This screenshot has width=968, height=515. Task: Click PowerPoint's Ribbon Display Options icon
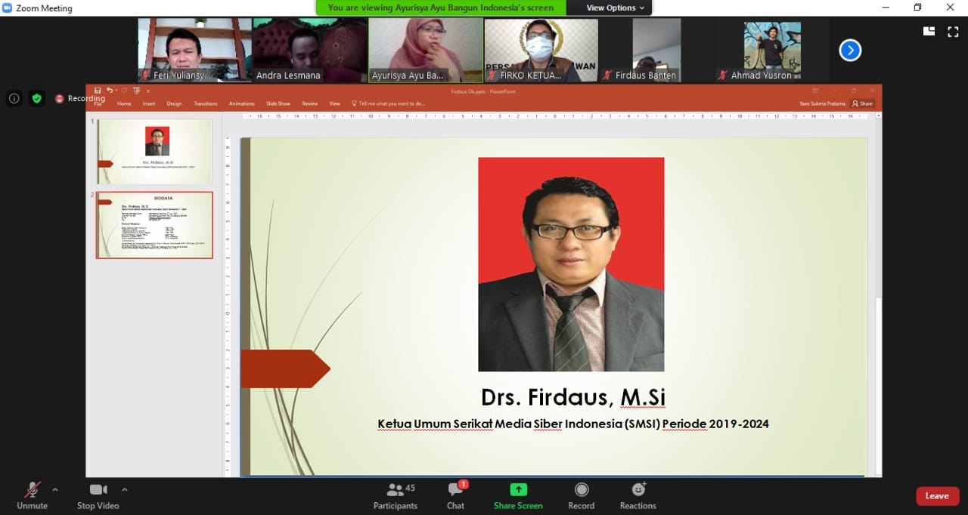(x=814, y=91)
